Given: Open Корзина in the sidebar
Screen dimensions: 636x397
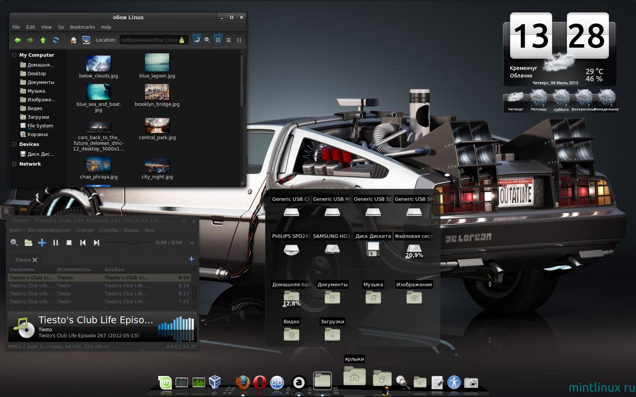Looking at the screenshot, I should coord(37,135).
